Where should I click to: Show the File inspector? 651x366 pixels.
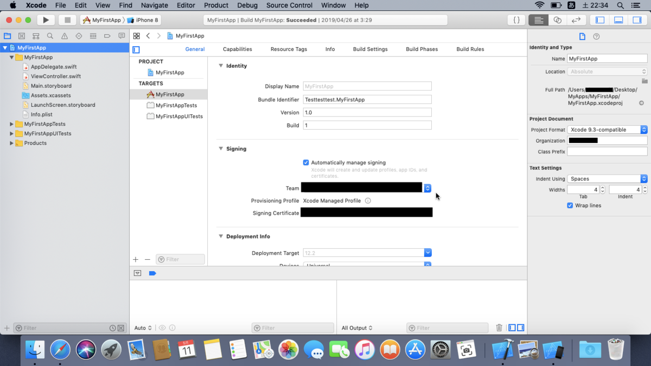pos(582,36)
